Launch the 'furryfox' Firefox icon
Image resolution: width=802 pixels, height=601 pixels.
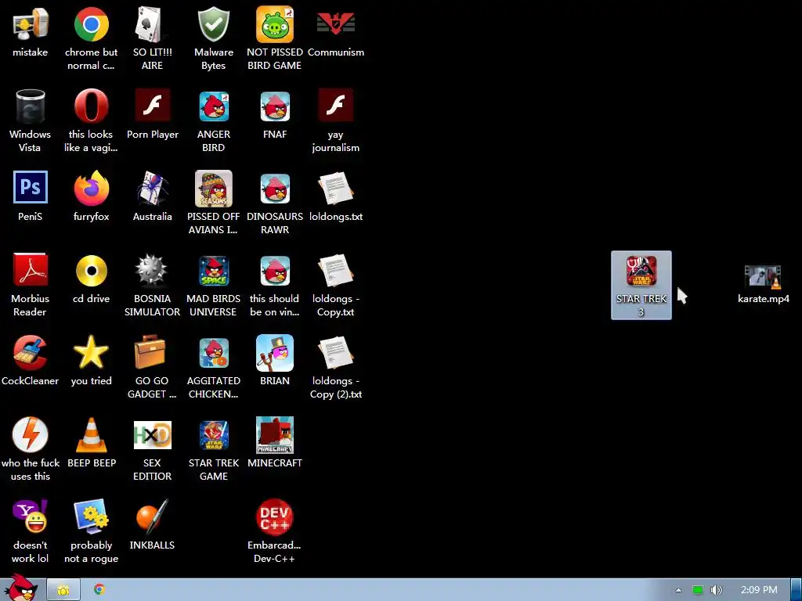pos(91,189)
